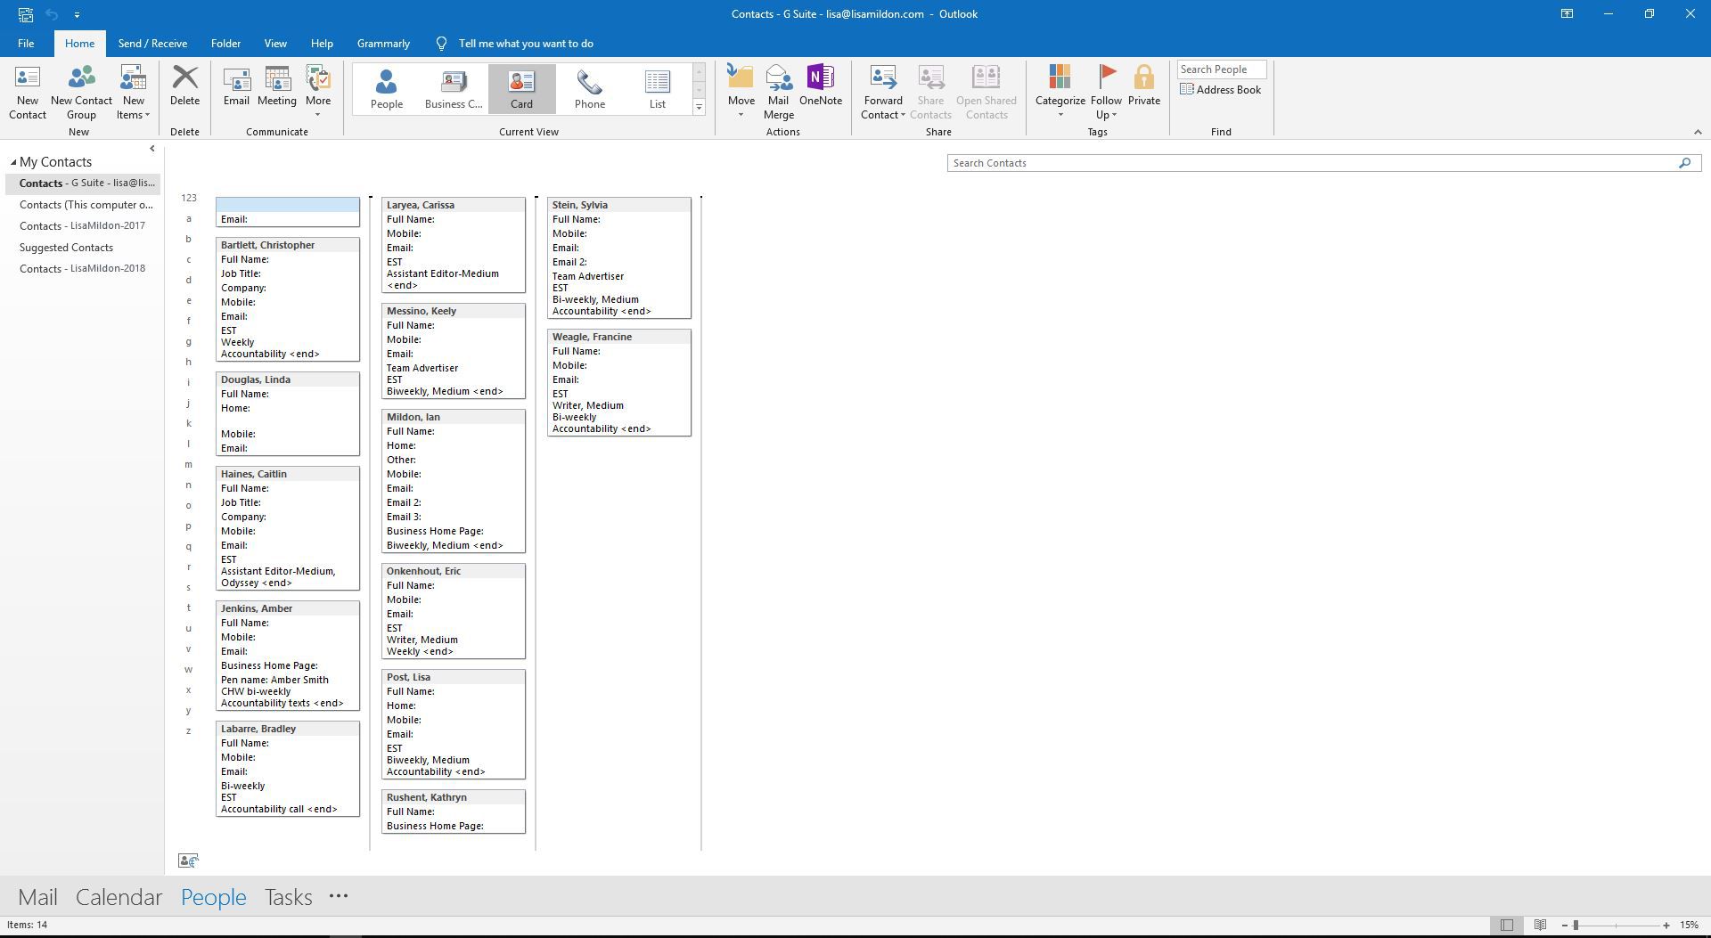Viewport: 1711px width, 938px height.
Task: Create a New Contact
Action: click(x=27, y=92)
